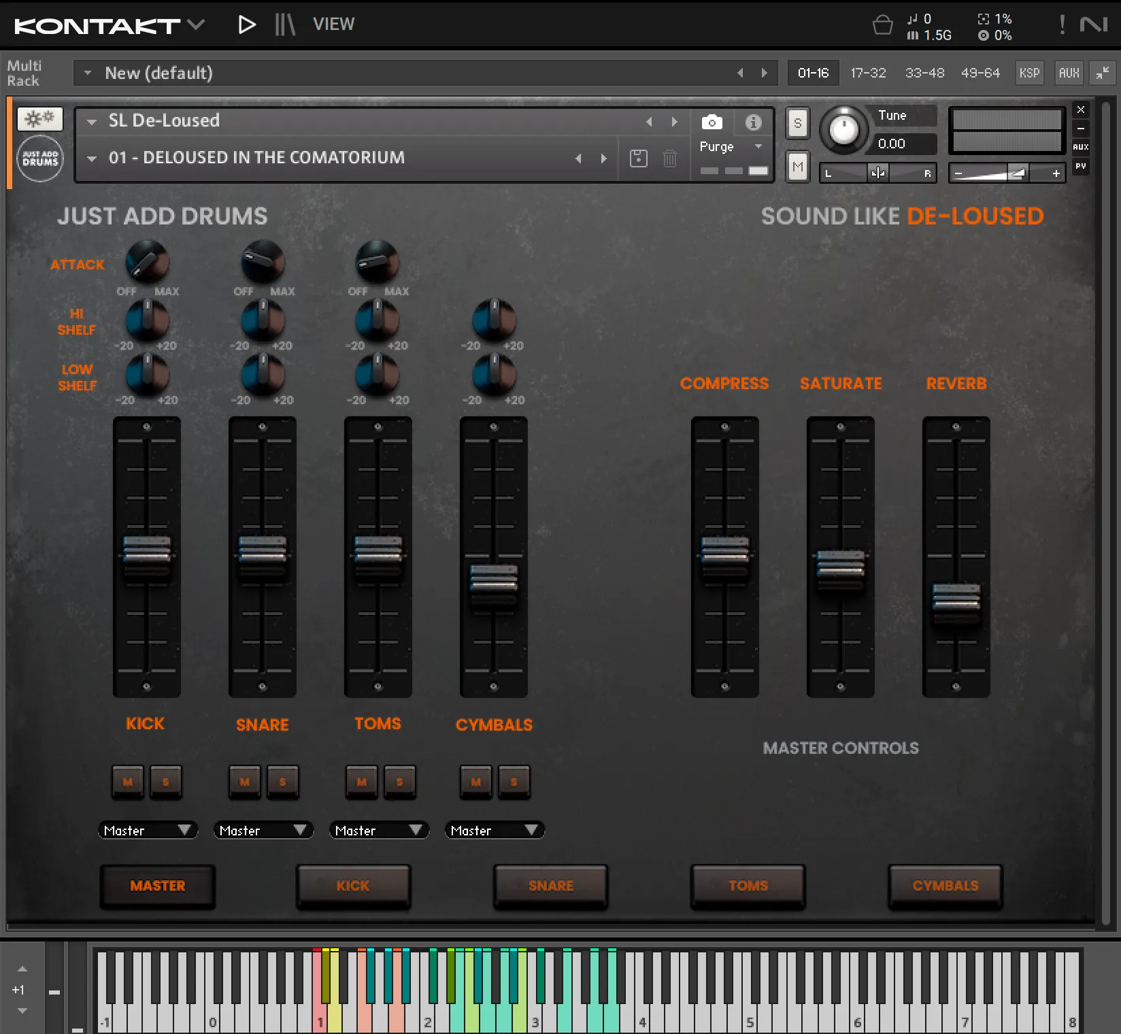Open the NKS shop icon

pos(882,24)
